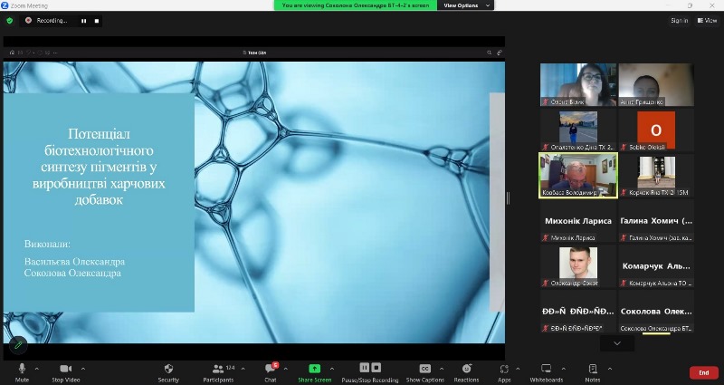The width and height of the screenshot is (724, 385).
Task: Click the name Васильєва Олександра on slide
Action: (x=74, y=262)
